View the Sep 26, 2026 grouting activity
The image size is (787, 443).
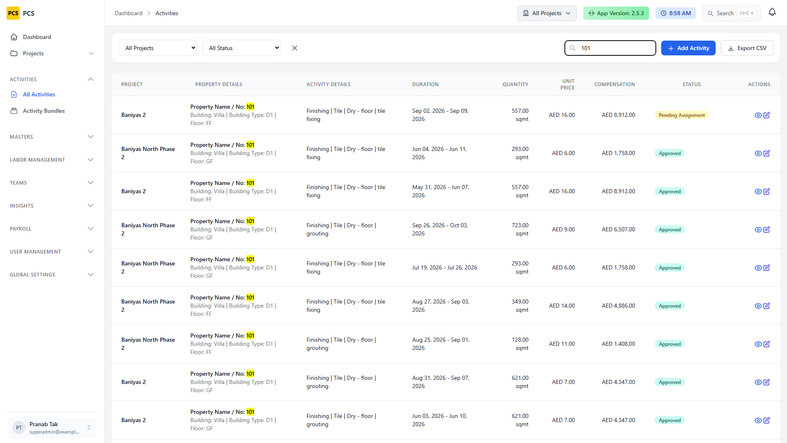pyautogui.click(x=758, y=230)
